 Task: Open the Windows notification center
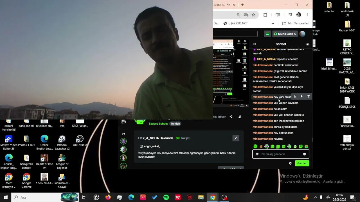point(352,197)
